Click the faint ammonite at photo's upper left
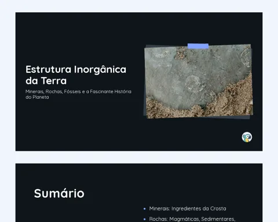Viewport: 278px width, 222px height. click(161, 54)
